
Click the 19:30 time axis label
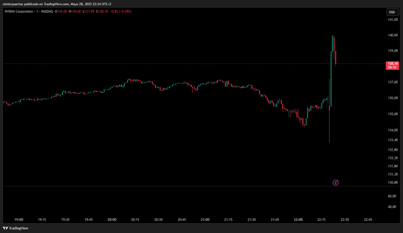click(x=65, y=220)
